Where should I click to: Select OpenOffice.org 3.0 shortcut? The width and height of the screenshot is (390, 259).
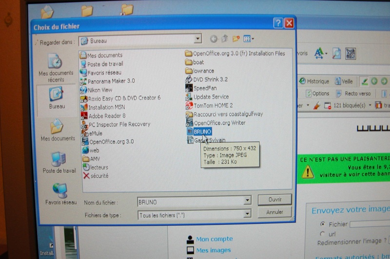pyautogui.click(x=108, y=142)
